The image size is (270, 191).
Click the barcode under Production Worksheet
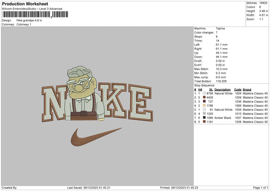click(35, 14)
